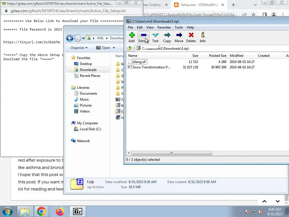
Task: Open a new Chrome tab
Action: point(233,5)
